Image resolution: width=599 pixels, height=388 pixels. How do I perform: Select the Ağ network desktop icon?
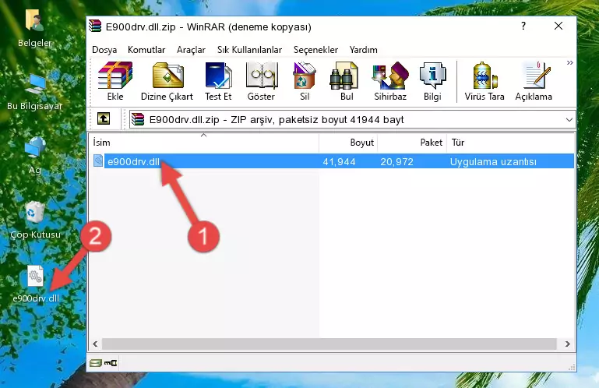(35, 156)
